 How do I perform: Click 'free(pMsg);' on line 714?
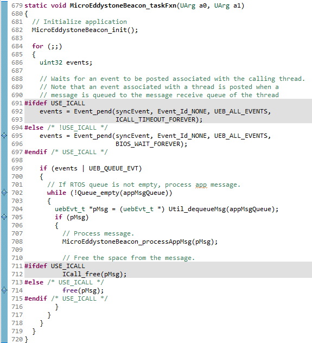pyautogui.click(x=83, y=290)
